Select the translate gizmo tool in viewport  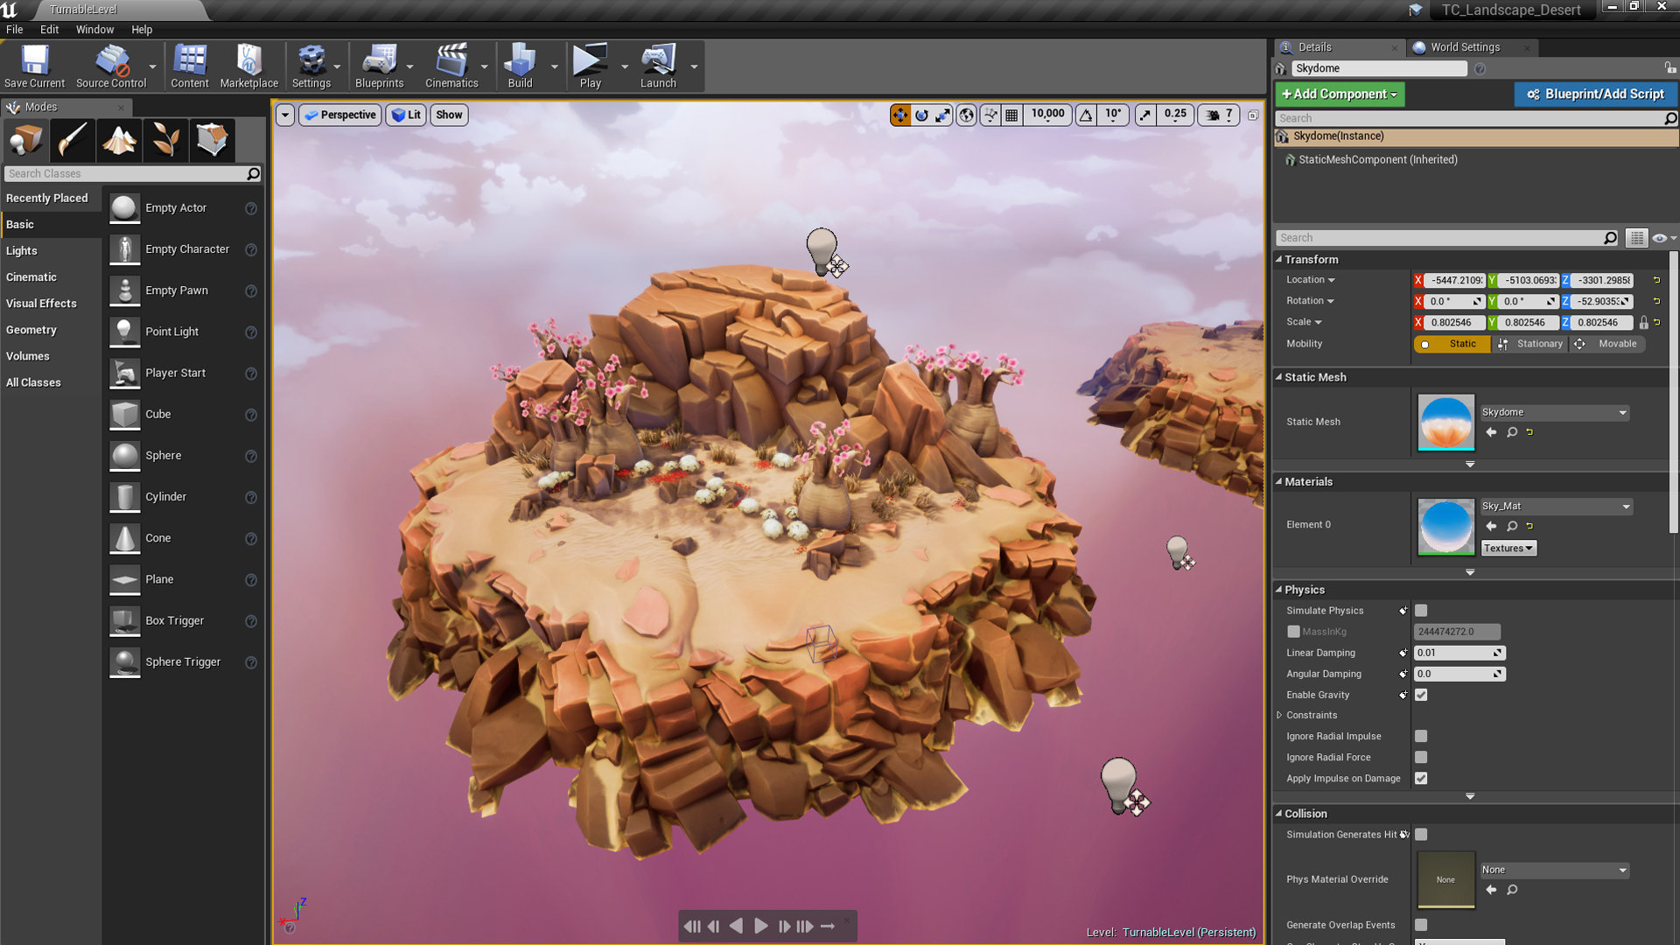coord(900,115)
